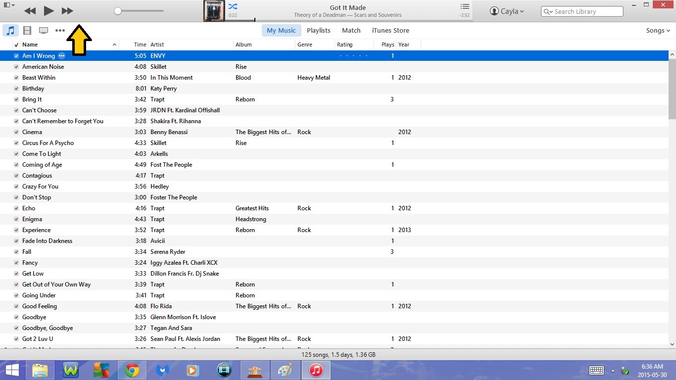The image size is (676, 380).
Task: Click the song progress bar
Action: point(349,20)
